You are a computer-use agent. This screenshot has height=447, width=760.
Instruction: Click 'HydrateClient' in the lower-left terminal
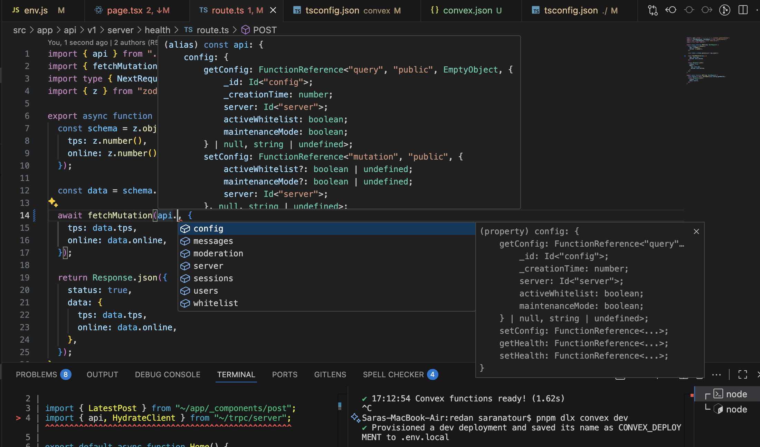pyautogui.click(x=144, y=418)
